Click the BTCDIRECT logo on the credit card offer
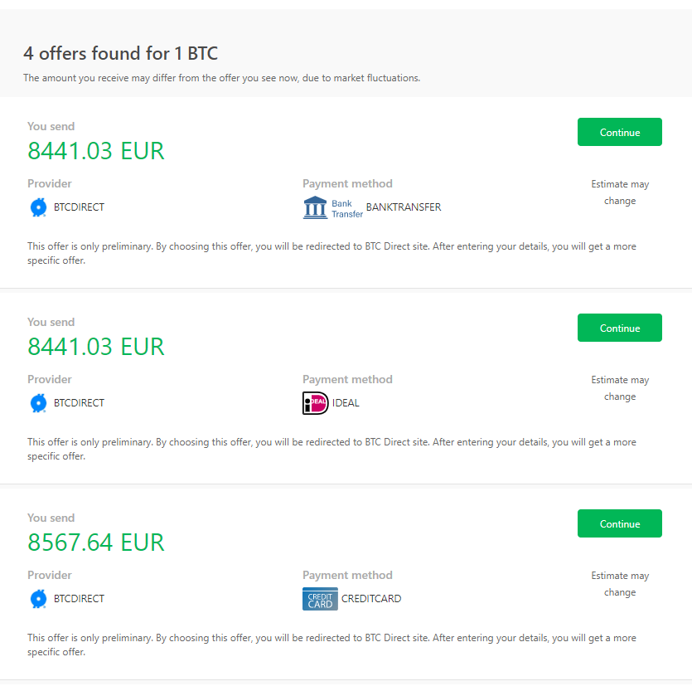 [38, 598]
